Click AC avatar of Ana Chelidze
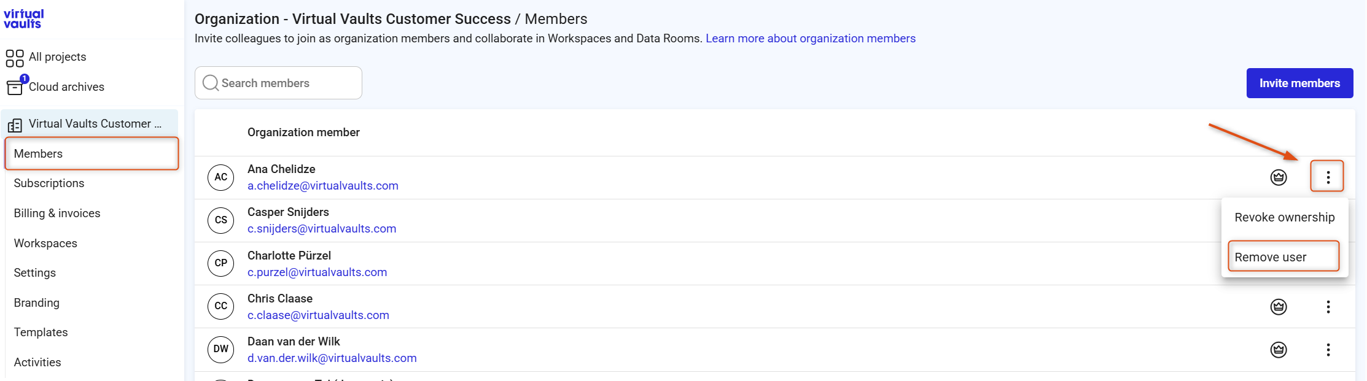This screenshot has width=1367, height=381. coord(221,177)
